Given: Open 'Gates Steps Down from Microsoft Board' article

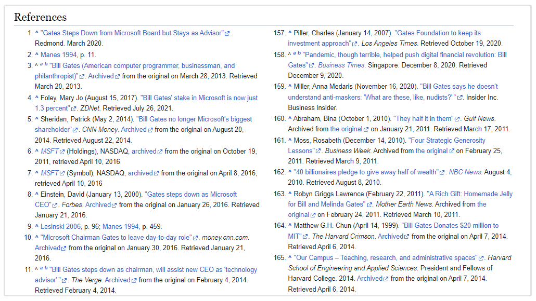Looking at the screenshot, I should (132, 33).
